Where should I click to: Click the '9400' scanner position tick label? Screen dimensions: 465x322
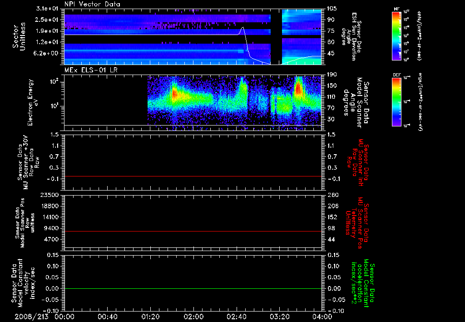[x=51, y=228]
